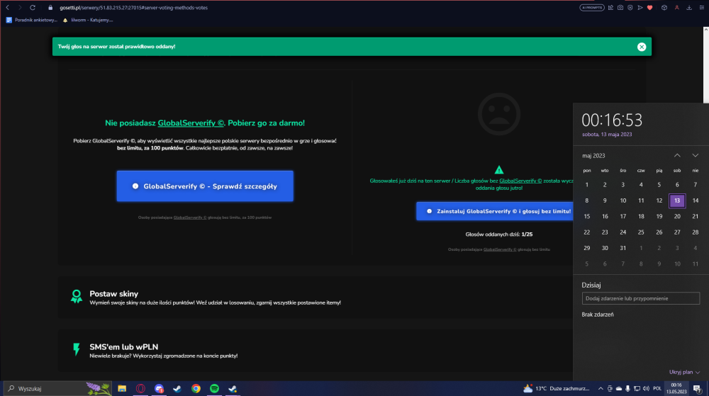The height and width of the screenshot is (396, 709).
Task: Select day 31 in the May calendar
Action: pyautogui.click(x=623, y=248)
